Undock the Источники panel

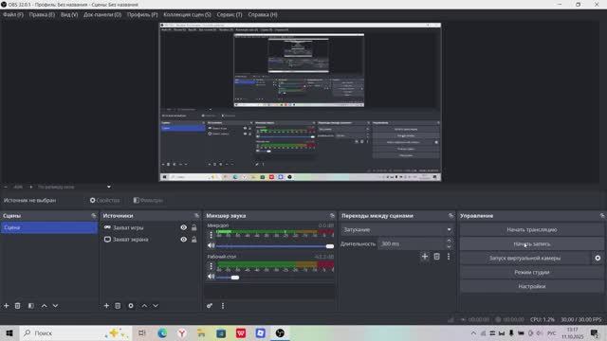click(196, 215)
